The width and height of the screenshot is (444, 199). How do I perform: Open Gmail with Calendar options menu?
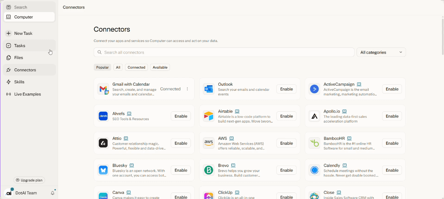click(187, 89)
